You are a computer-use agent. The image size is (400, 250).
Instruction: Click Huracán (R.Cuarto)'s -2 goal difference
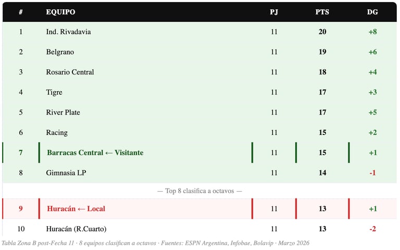click(372, 229)
